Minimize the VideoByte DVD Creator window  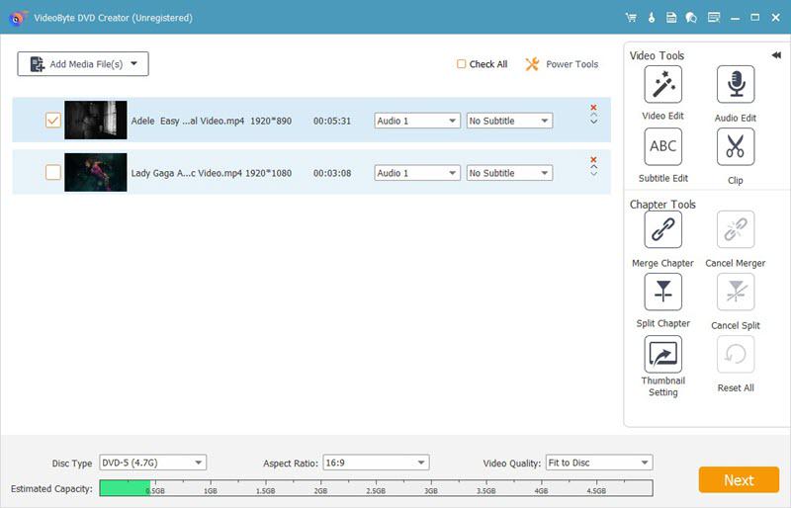735,18
